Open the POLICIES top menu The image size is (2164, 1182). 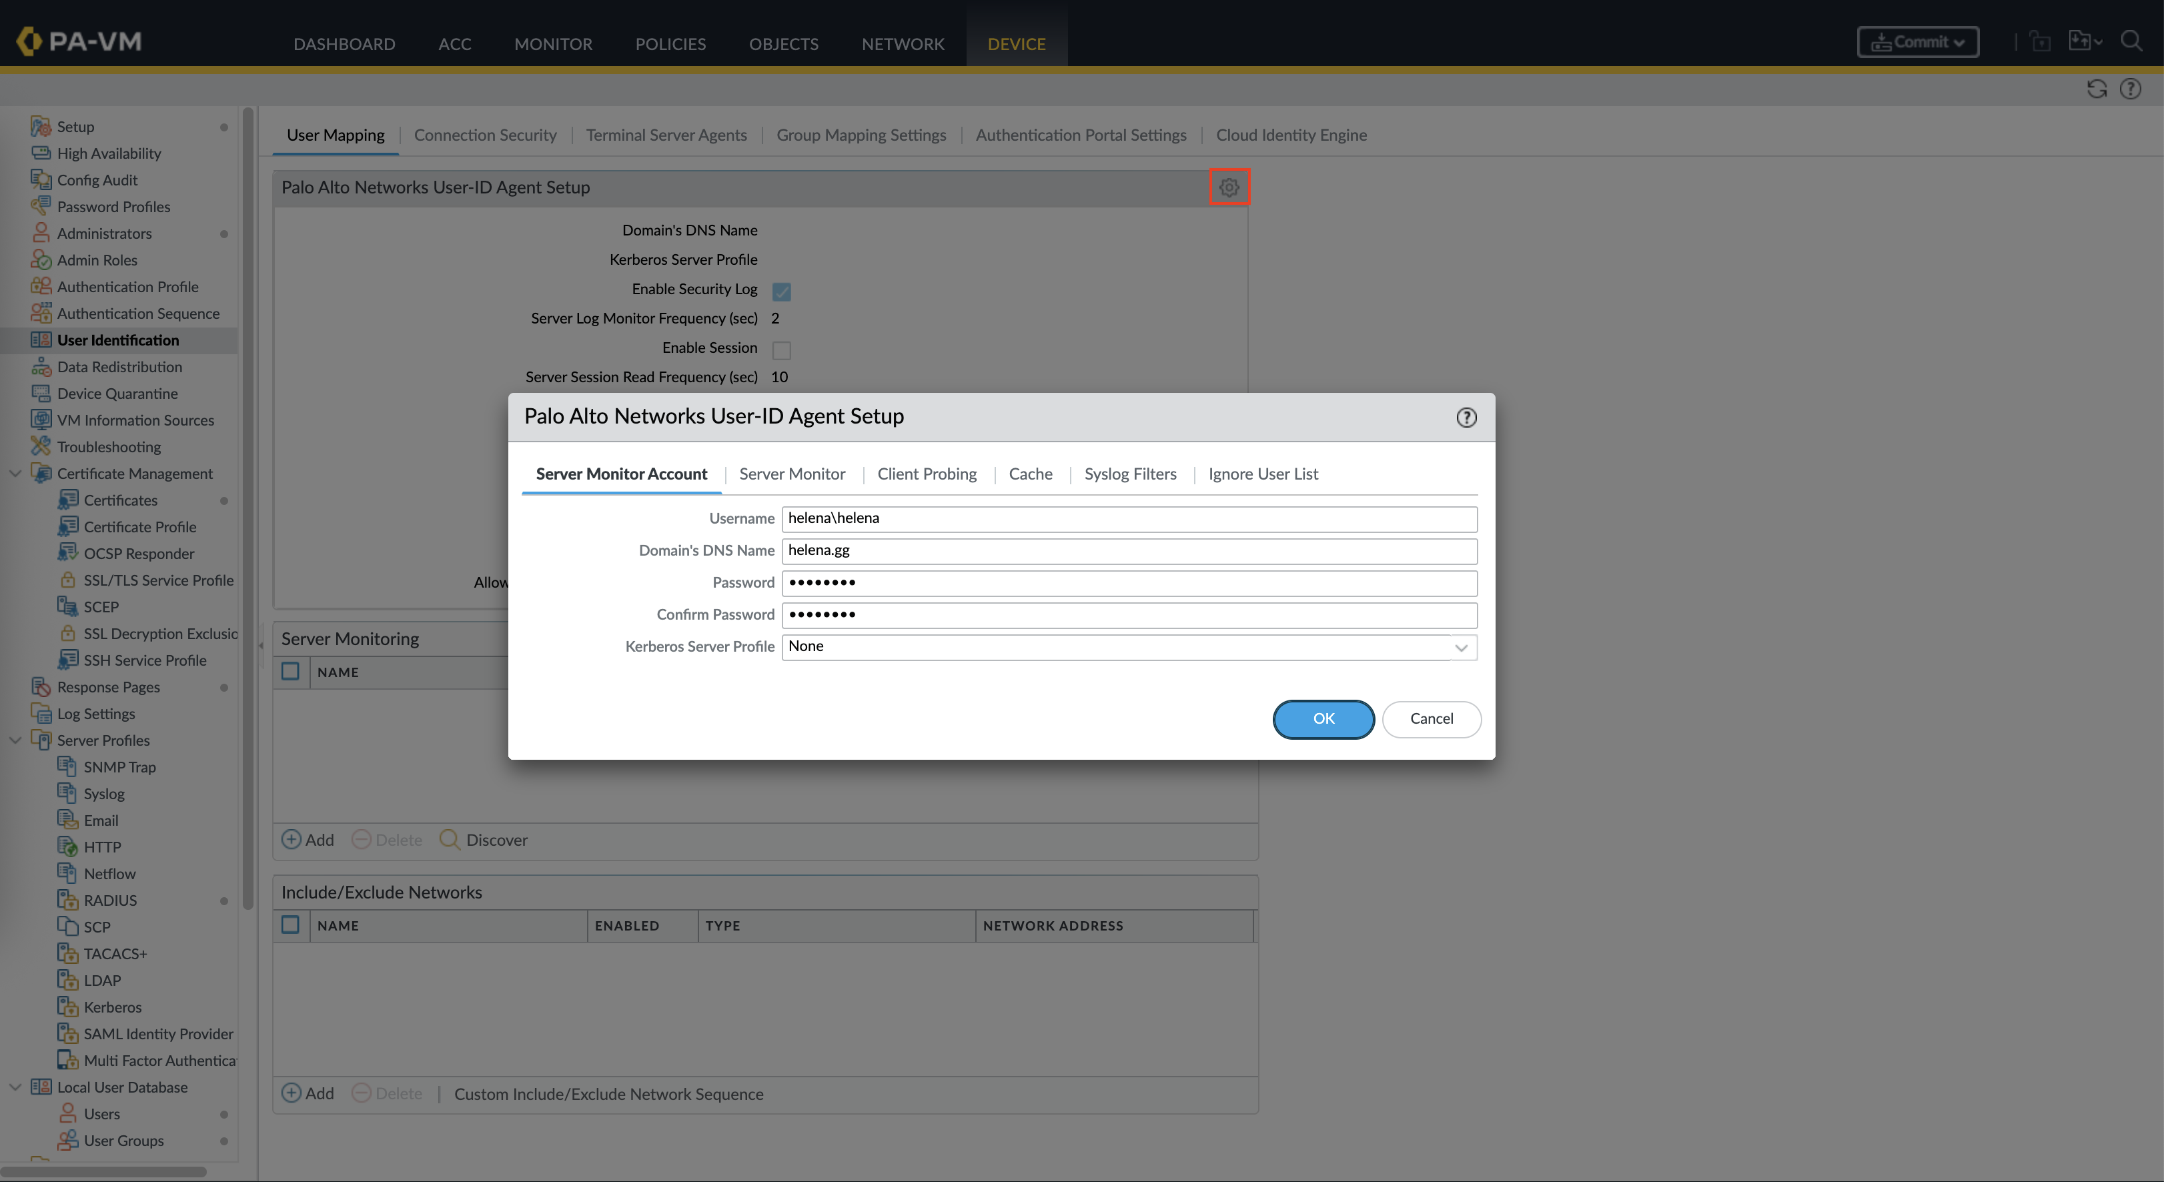tap(670, 43)
